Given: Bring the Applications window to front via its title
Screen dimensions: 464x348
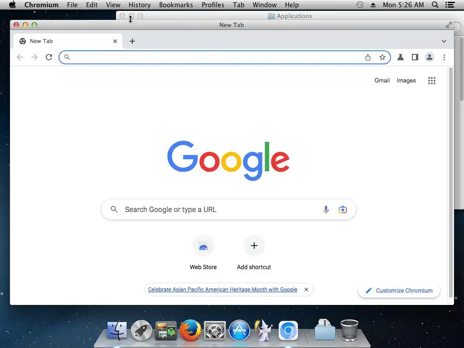Looking at the screenshot, I should [x=290, y=16].
